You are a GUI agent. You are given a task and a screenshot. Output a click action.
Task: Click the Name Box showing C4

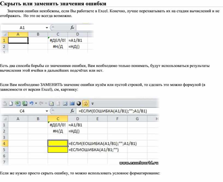tap(22, 111)
